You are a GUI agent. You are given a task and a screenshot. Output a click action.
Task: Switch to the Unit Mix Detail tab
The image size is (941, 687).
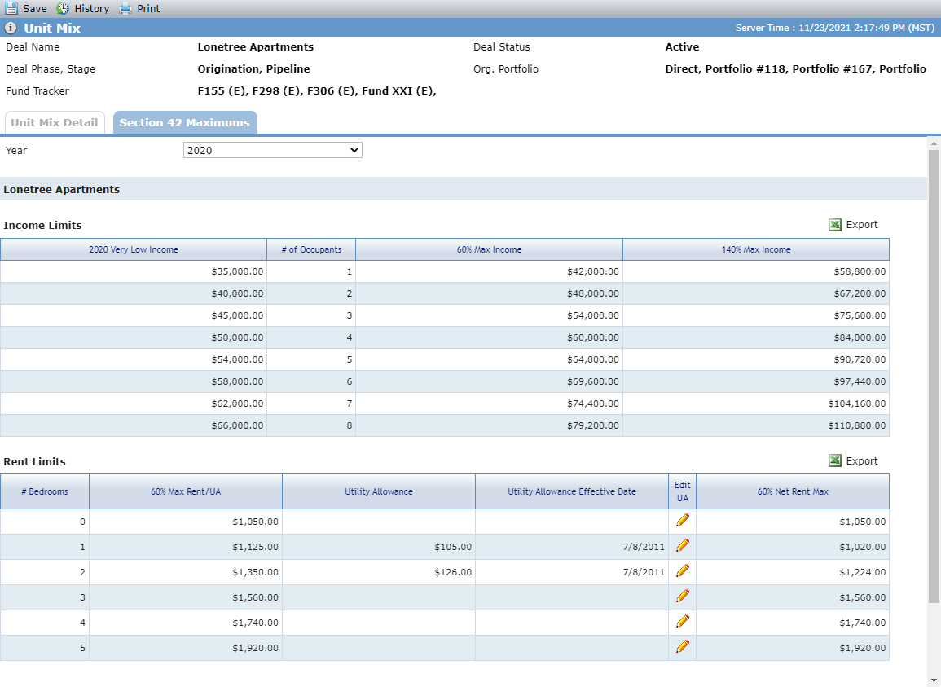[x=55, y=122]
